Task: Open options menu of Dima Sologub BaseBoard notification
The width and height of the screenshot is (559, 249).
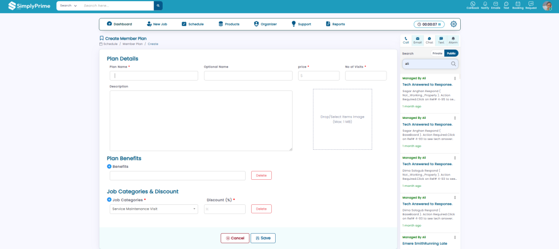Action: click(x=455, y=197)
